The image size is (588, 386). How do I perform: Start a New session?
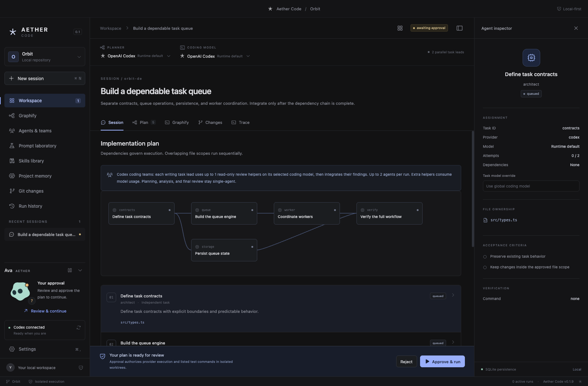coord(45,78)
